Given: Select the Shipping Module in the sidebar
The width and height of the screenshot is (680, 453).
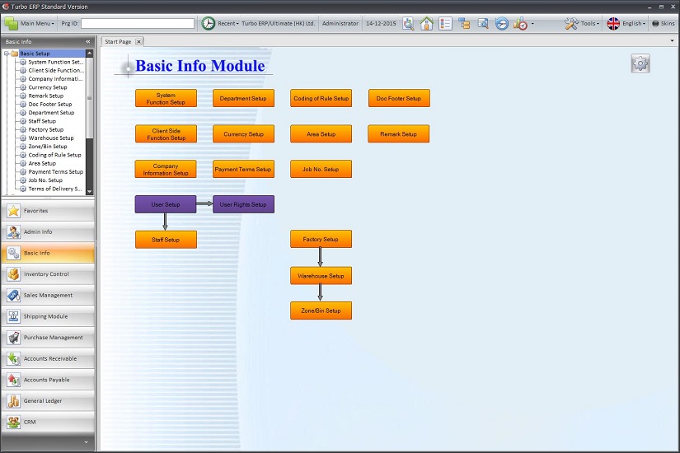Looking at the screenshot, I should [x=47, y=316].
